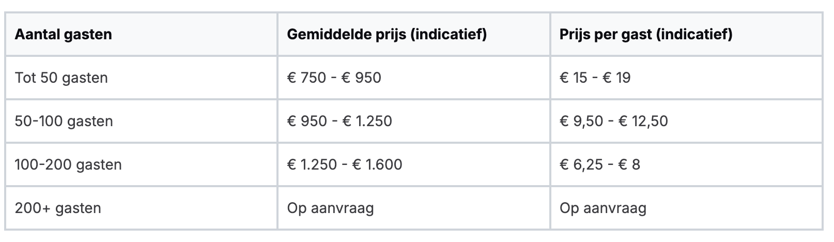Select the '€ 750 - € 950' cell
Image resolution: width=834 pixels, height=242 pixels.
click(334, 78)
